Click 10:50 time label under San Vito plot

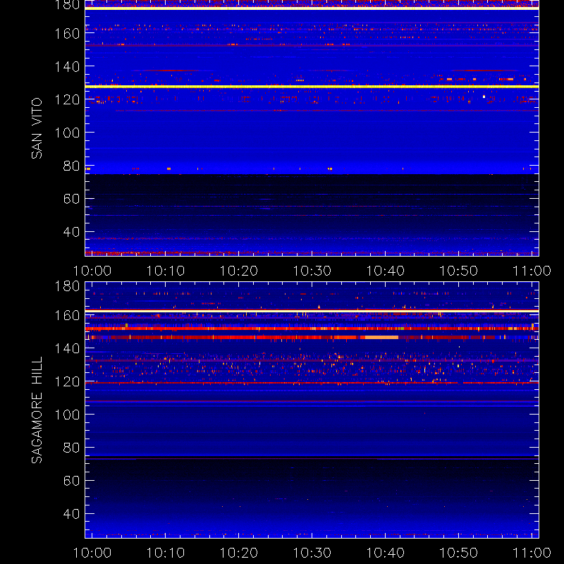(459, 271)
